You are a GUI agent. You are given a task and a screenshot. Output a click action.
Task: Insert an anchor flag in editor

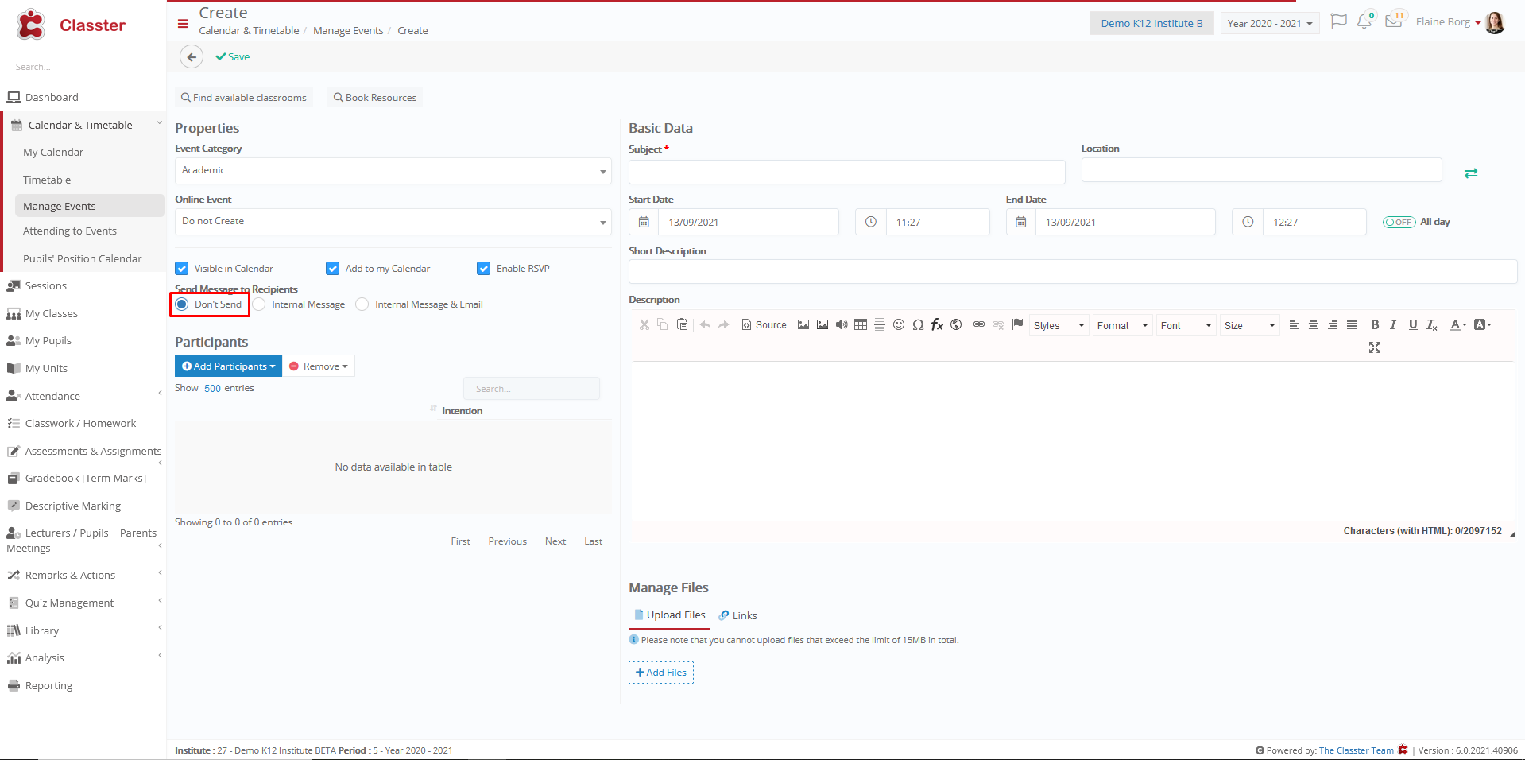point(1017,324)
